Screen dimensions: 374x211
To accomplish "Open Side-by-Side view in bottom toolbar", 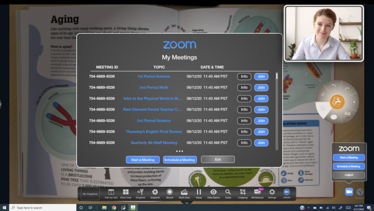I will [111, 194].
